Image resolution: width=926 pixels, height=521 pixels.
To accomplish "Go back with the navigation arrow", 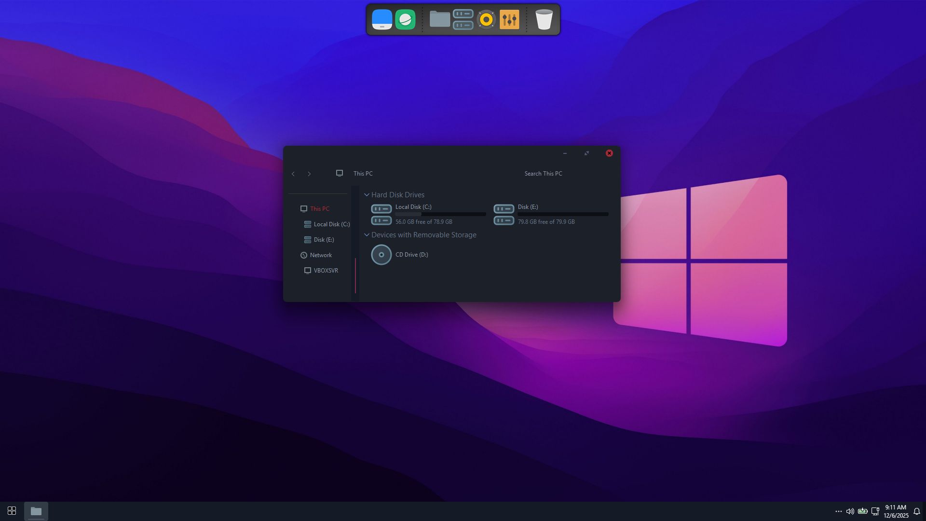I will pos(293,174).
